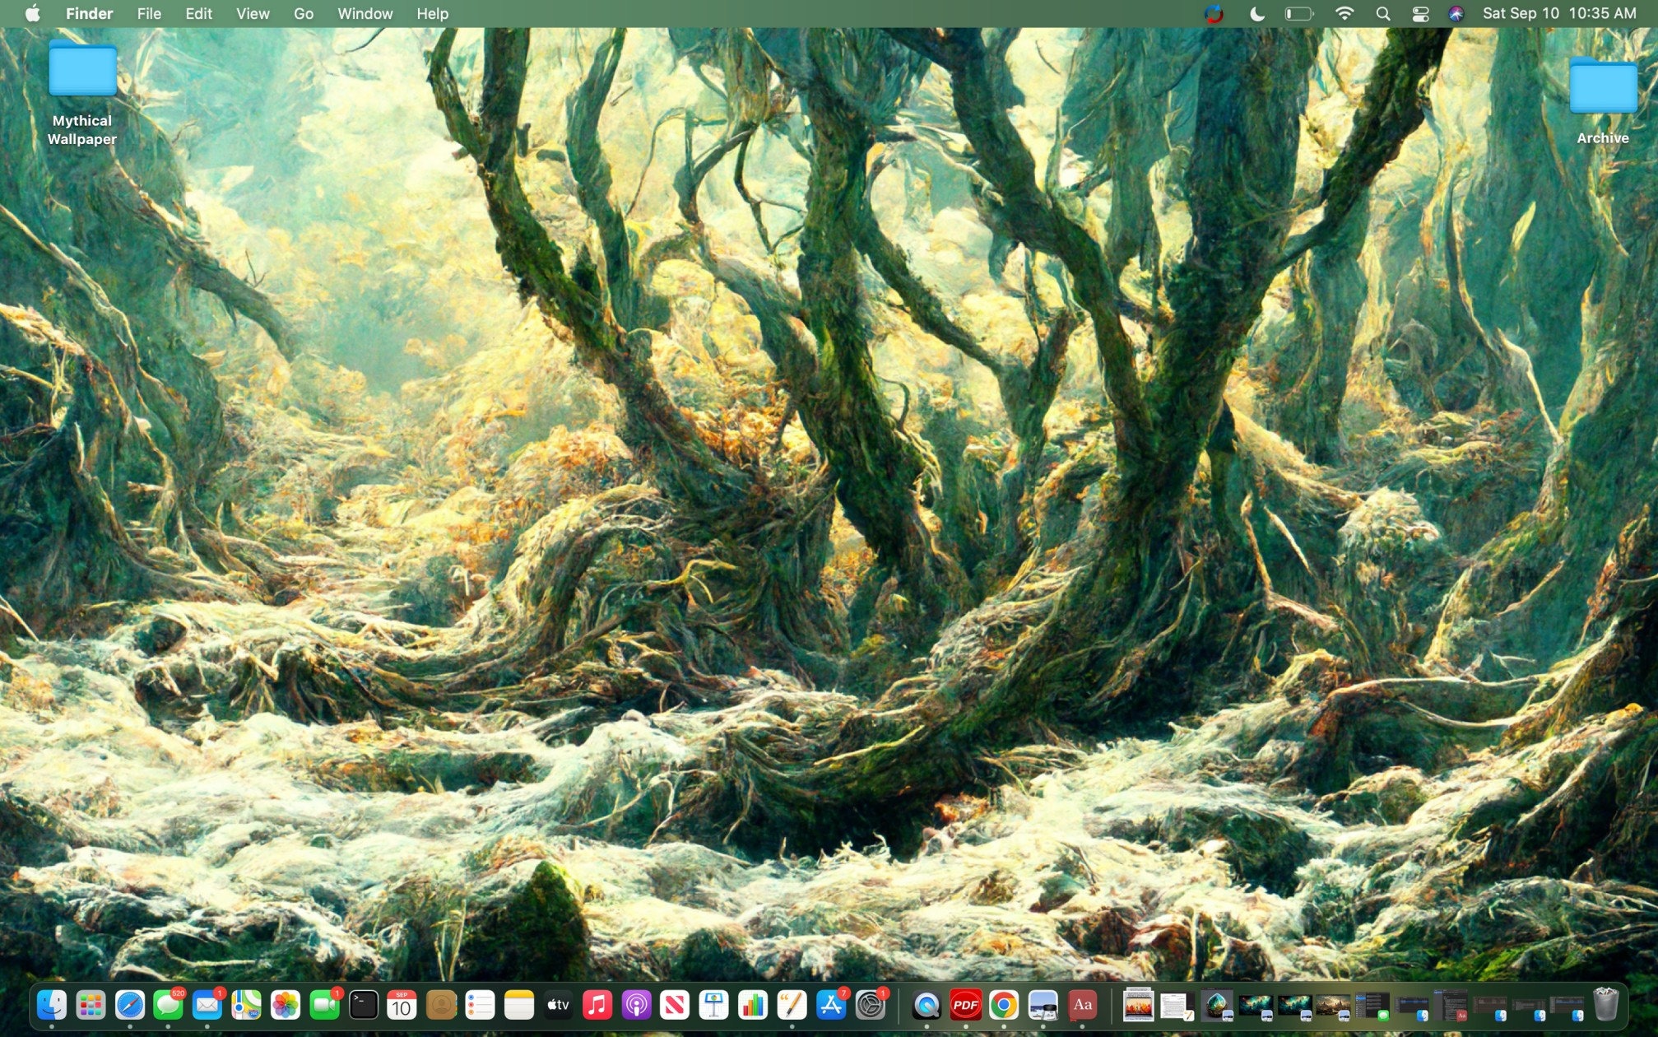Launch the Music app
Screen dimensions: 1658x1037
click(597, 1005)
